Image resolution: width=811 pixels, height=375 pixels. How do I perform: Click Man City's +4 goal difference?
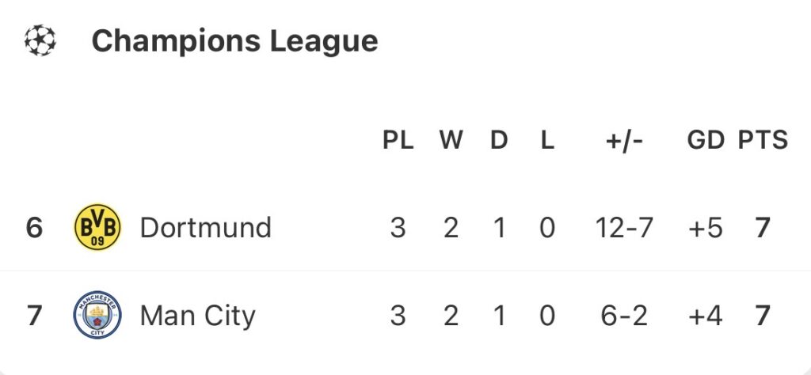(706, 316)
